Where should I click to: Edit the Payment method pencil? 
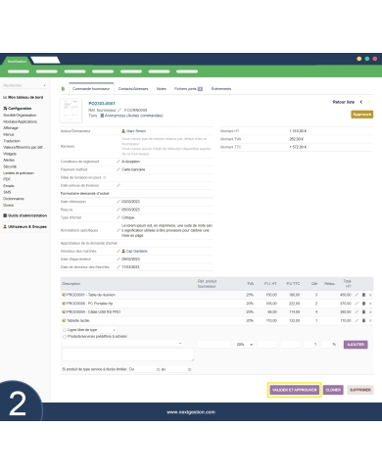119,169
